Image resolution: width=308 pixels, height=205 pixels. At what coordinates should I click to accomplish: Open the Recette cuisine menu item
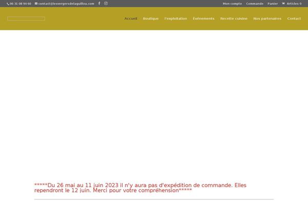point(234,18)
